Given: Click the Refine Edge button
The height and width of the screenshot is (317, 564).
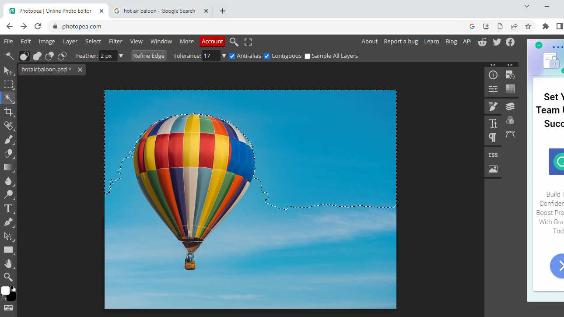Looking at the screenshot, I should [x=149, y=56].
